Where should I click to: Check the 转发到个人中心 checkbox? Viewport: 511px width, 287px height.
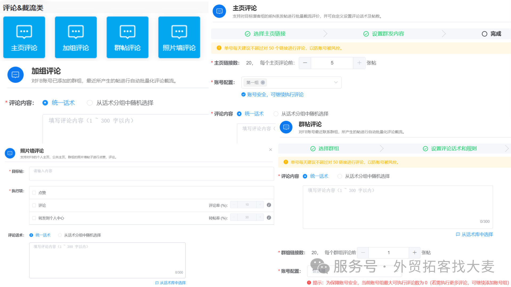pyautogui.click(x=34, y=218)
